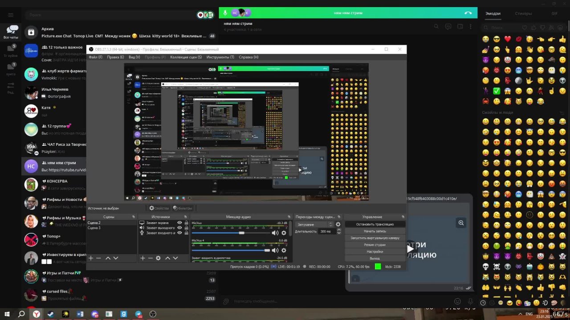The height and width of the screenshot is (320, 570).
Task: Zoom the video preview with magnifier icon
Action: click(x=461, y=223)
